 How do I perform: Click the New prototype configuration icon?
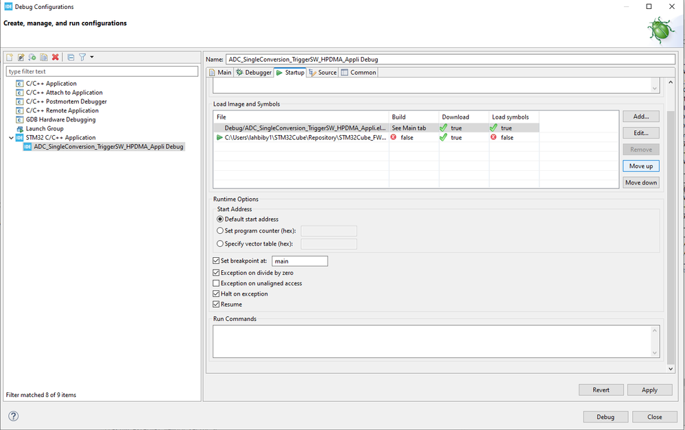point(21,57)
